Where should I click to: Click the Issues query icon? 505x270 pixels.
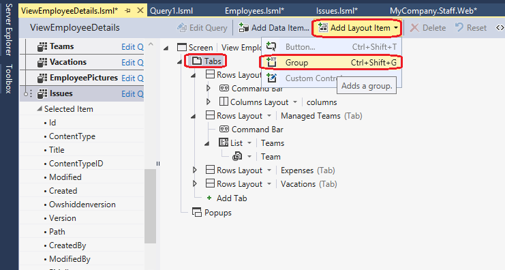42,94
